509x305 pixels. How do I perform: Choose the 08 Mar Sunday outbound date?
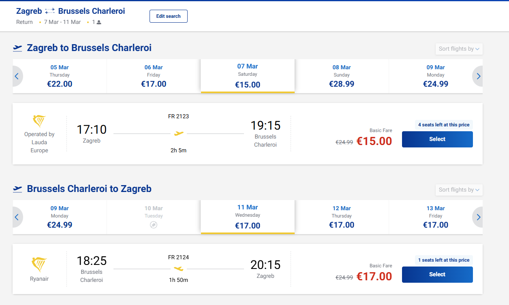click(342, 76)
